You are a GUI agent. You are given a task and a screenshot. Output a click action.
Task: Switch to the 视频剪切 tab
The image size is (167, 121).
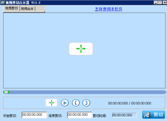click(12, 8)
